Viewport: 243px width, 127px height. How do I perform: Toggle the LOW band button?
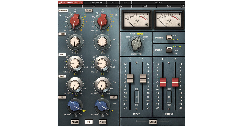pos(62,76)
